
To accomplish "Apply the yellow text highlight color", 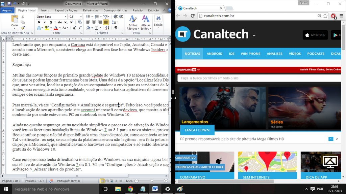I will (x=47, y=28).
